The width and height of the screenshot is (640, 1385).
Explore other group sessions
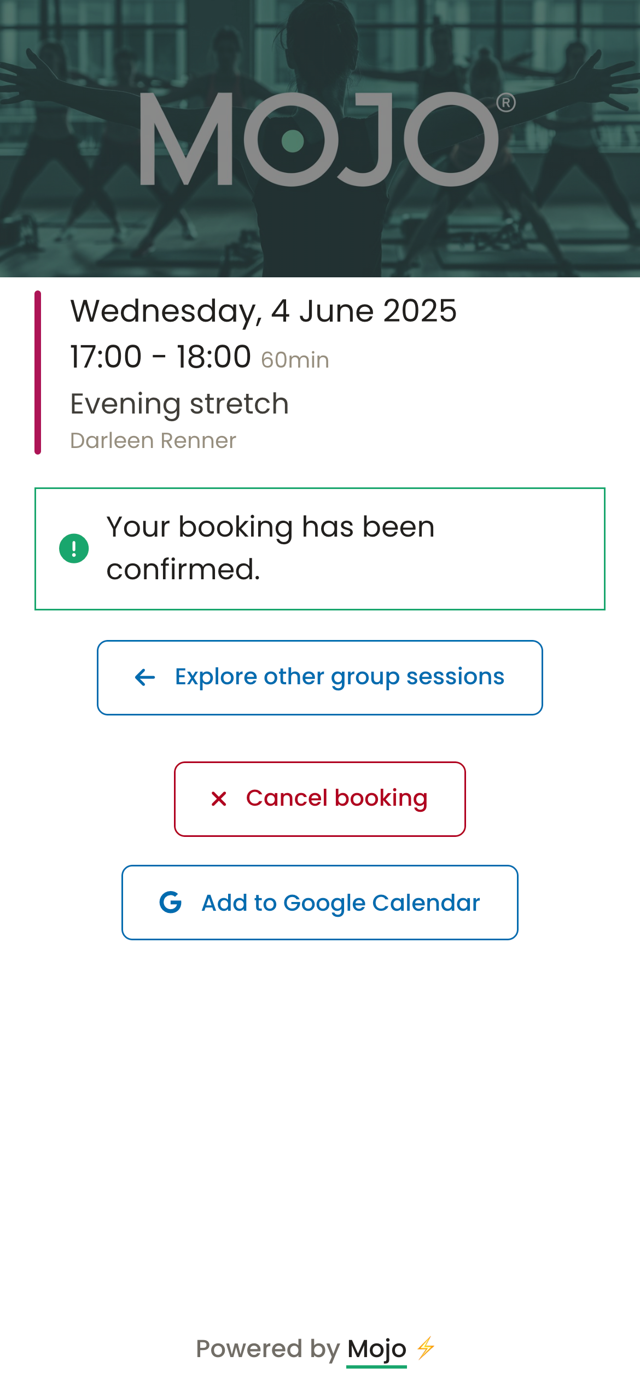pyautogui.click(x=339, y=677)
